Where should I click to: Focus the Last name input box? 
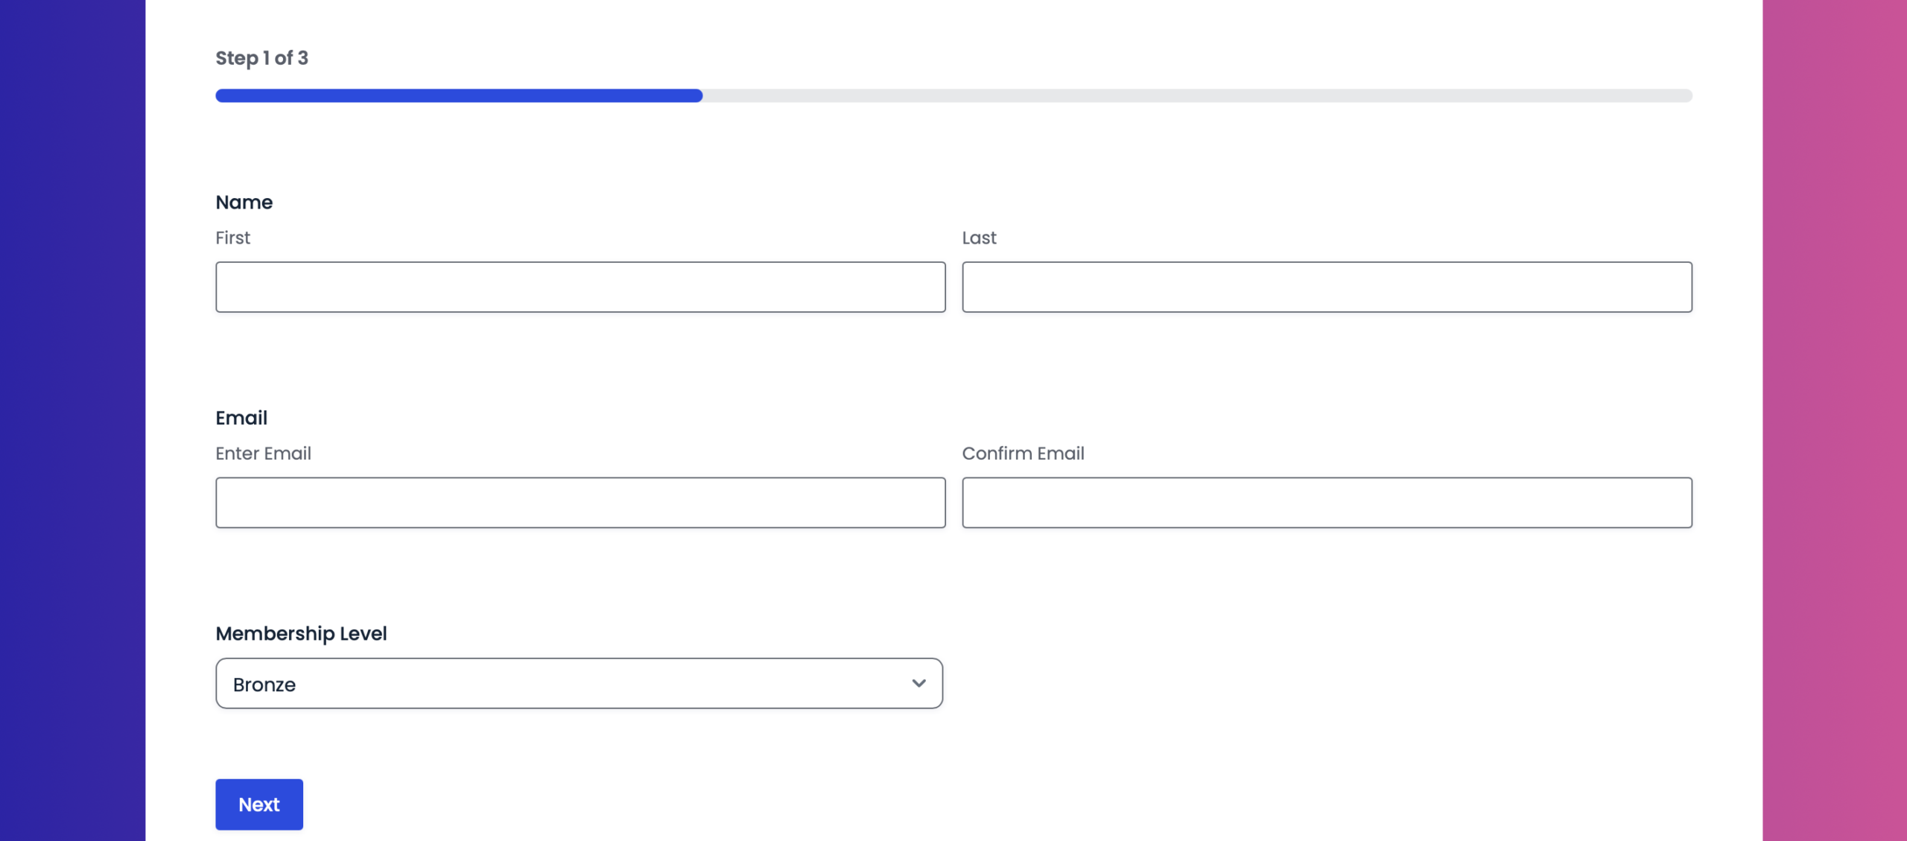pyautogui.click(x=1326, y=287)
